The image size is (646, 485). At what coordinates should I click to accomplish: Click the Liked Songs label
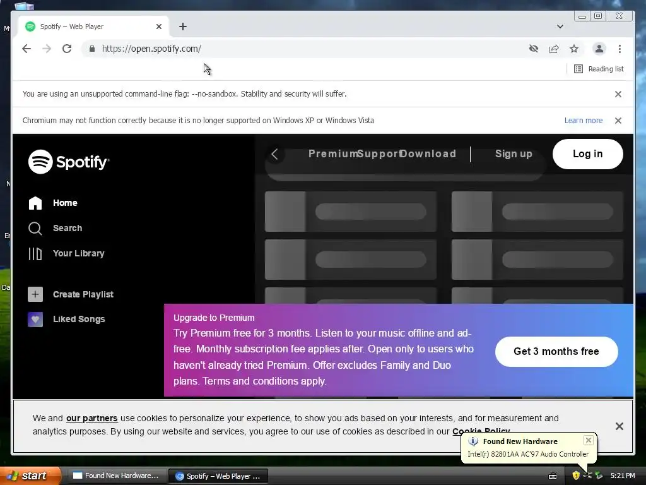tap(79, 319)
